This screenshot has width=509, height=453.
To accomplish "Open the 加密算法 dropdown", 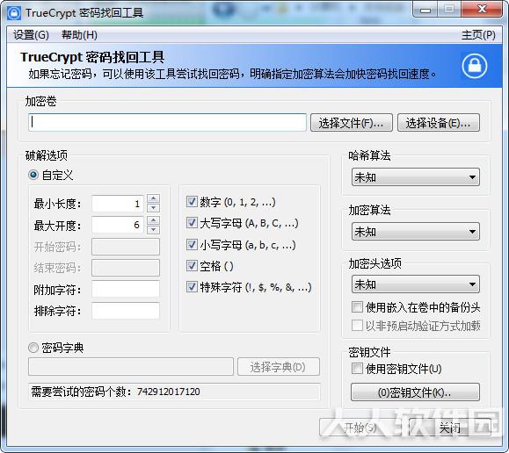I will coord(416,232).
